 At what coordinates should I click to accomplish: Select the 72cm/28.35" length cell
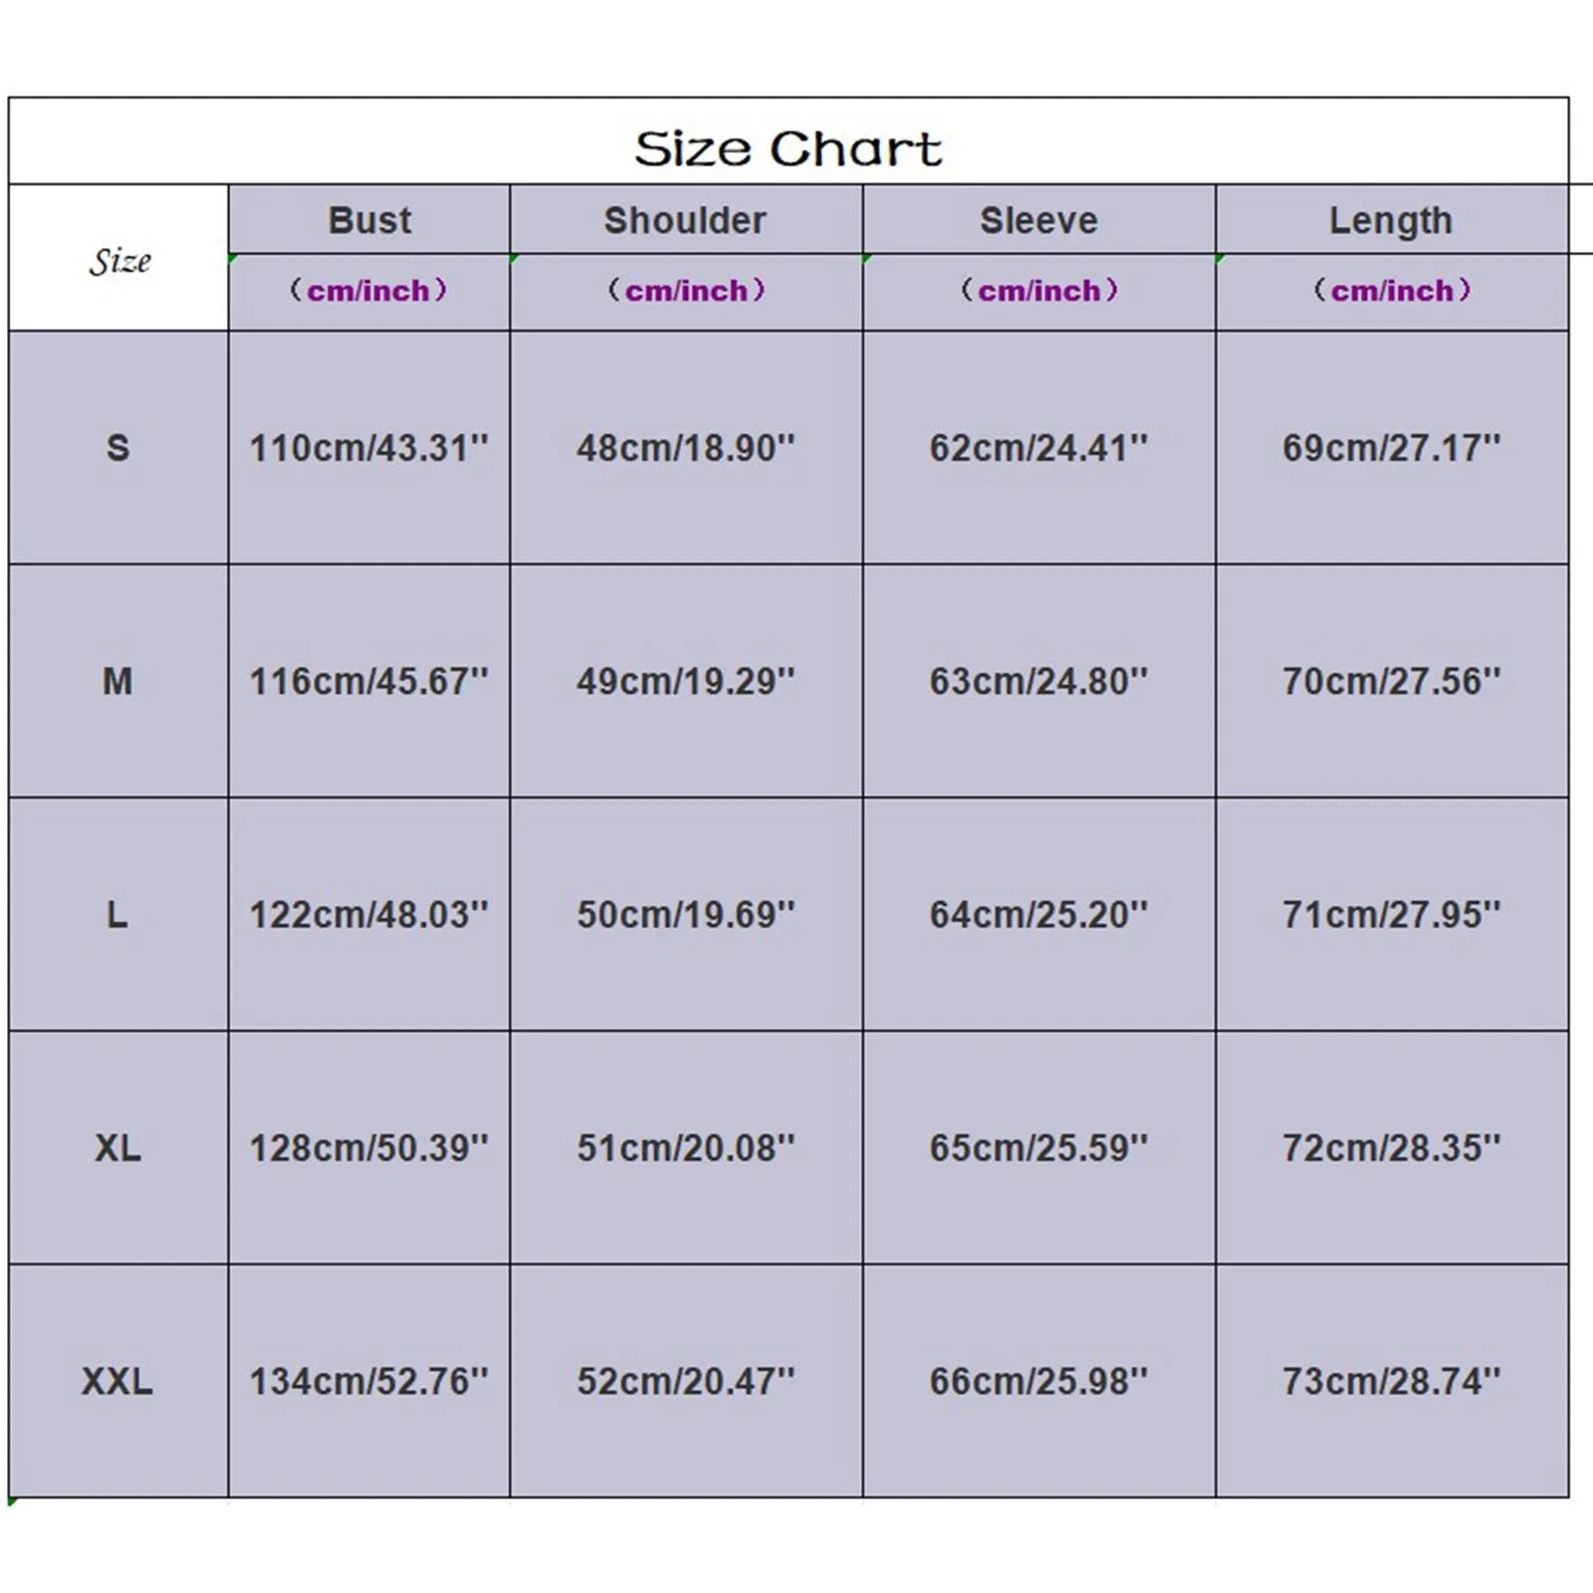point(1391,1148)
